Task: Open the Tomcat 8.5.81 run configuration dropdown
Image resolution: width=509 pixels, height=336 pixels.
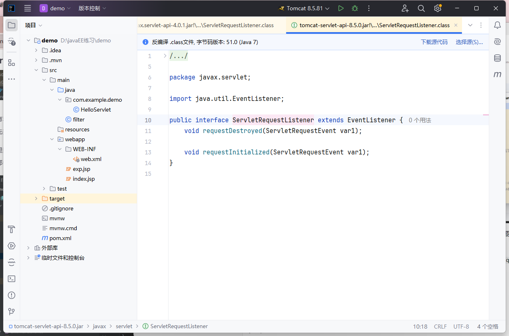Action: pos(304,8)
